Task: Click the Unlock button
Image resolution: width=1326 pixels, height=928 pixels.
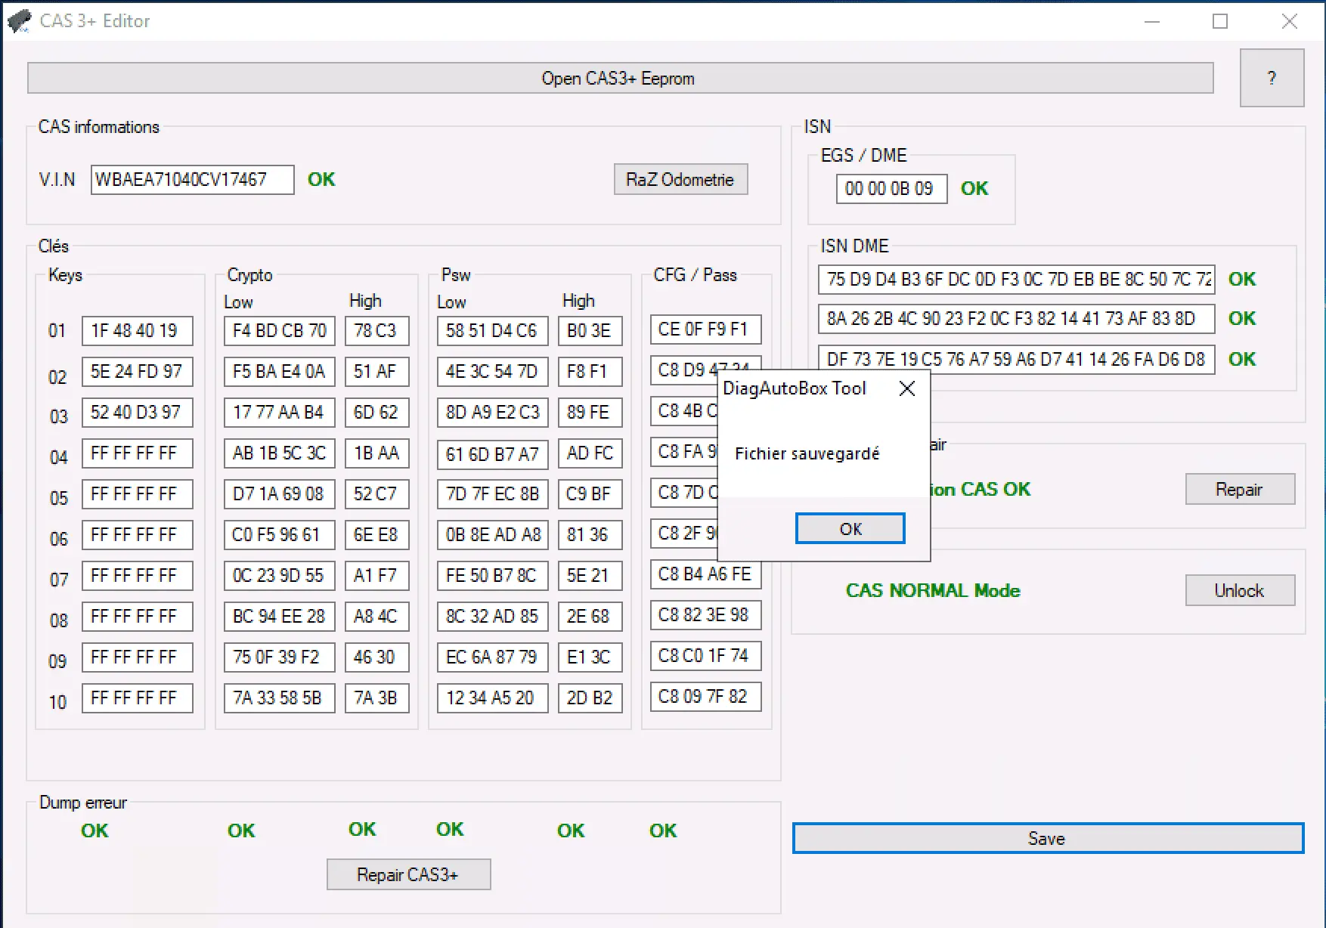Action: point(1240,590)
